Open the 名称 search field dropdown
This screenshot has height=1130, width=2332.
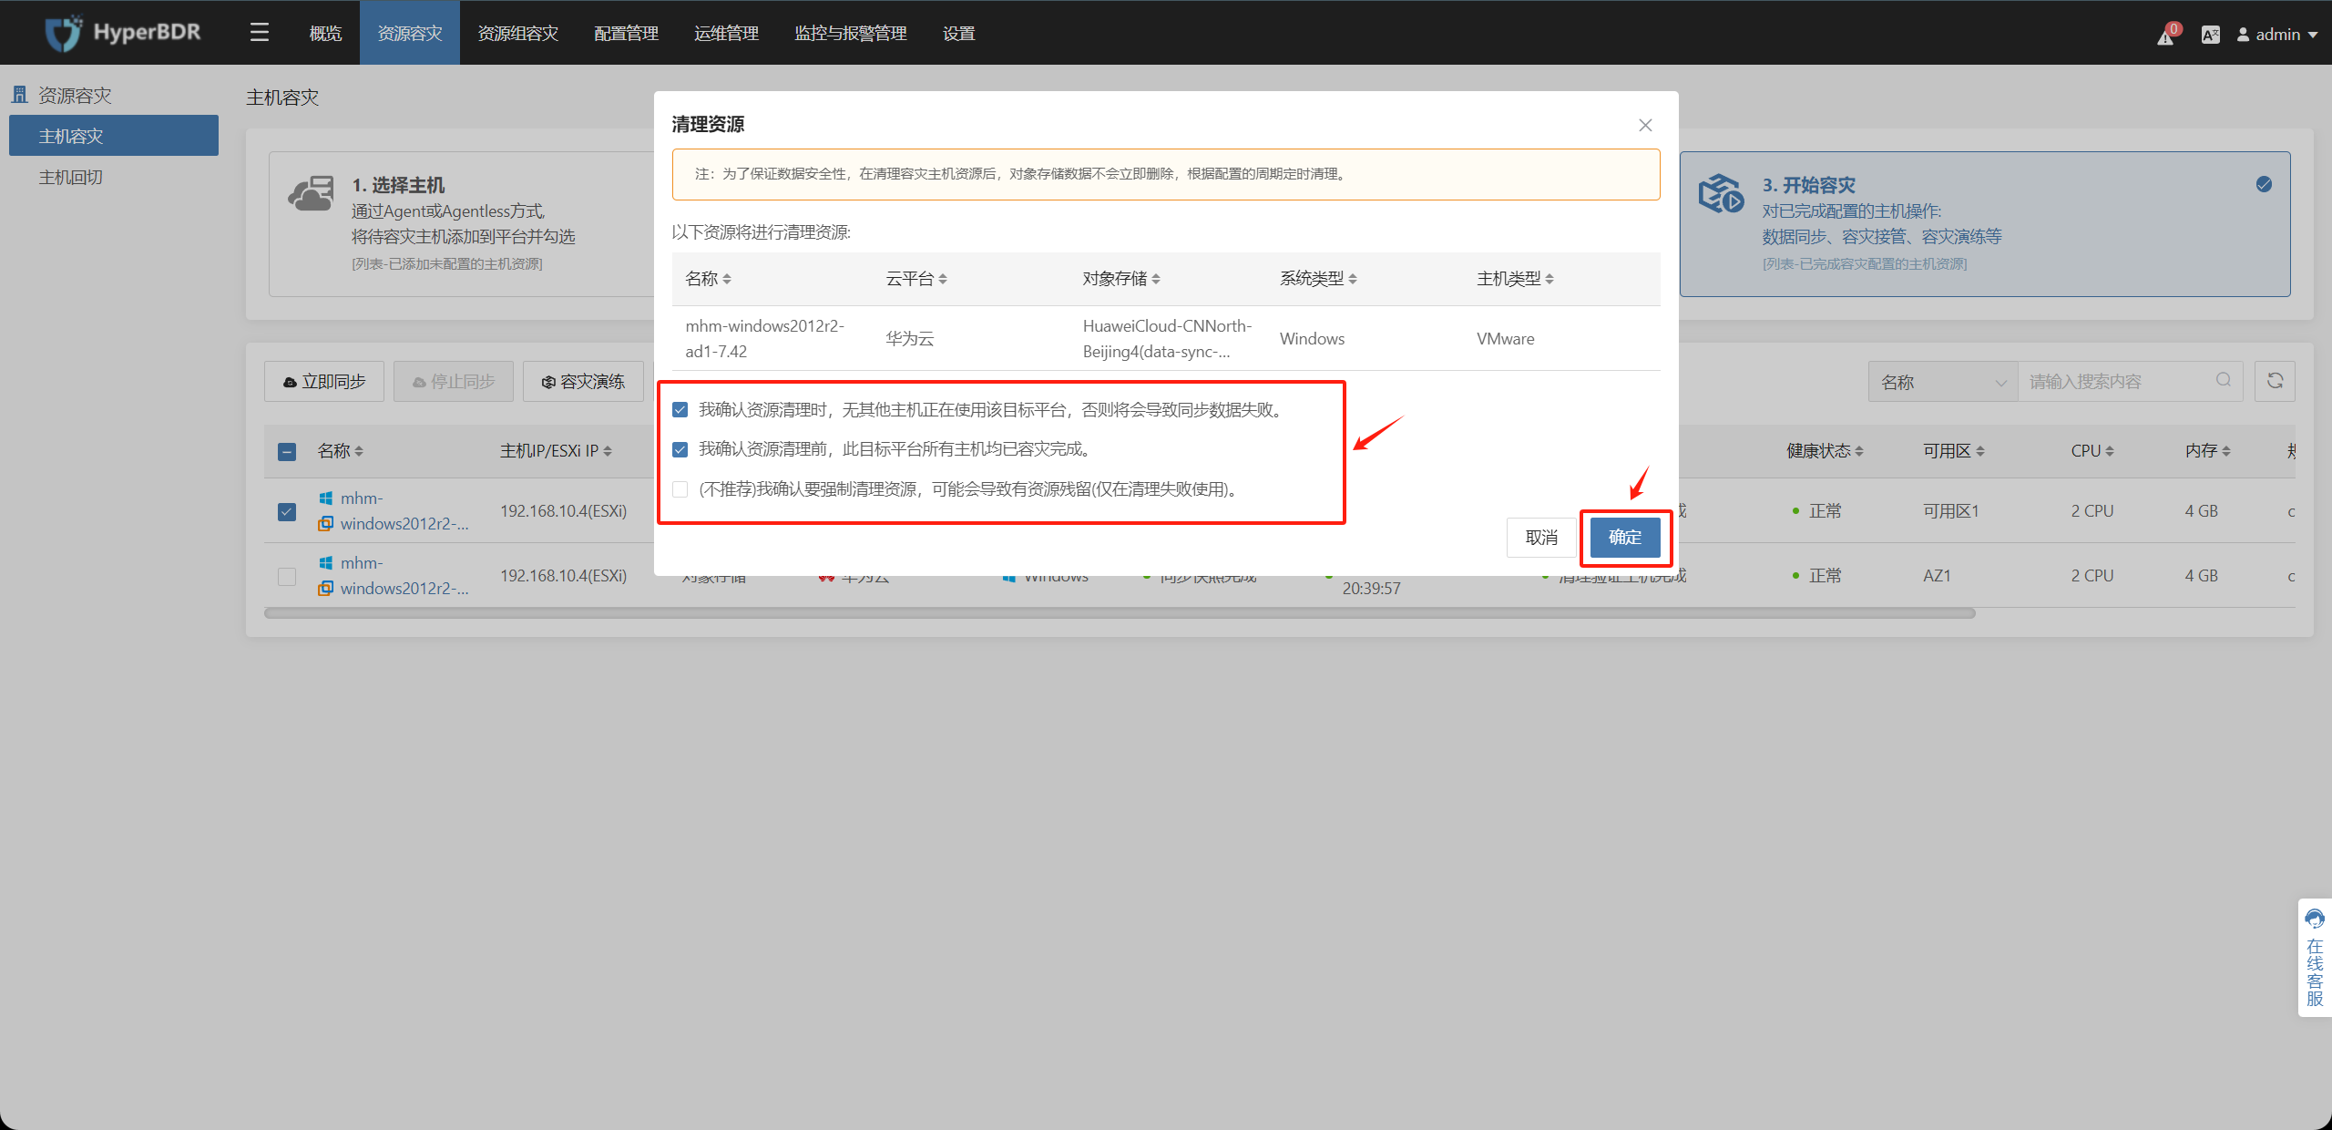pyautogui.click(x=1943, y=381)
